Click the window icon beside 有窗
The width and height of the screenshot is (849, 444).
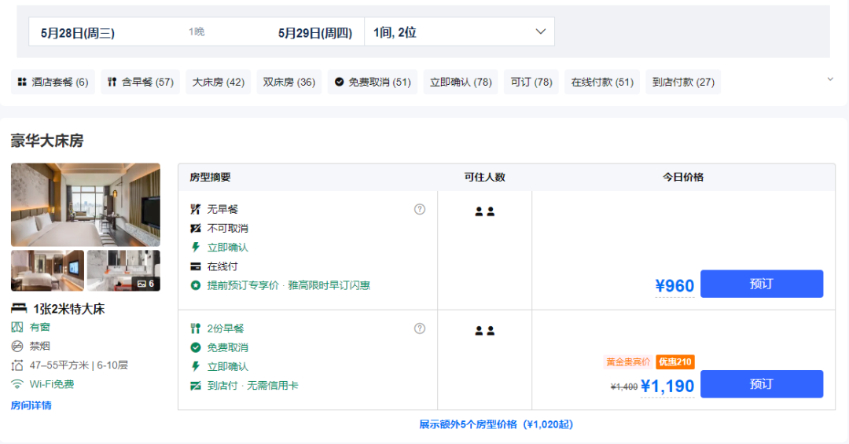tap(17, 327)
